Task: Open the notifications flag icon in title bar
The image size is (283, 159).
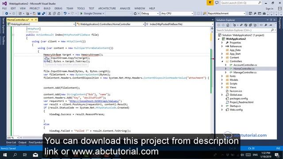Action: point(210,3)
